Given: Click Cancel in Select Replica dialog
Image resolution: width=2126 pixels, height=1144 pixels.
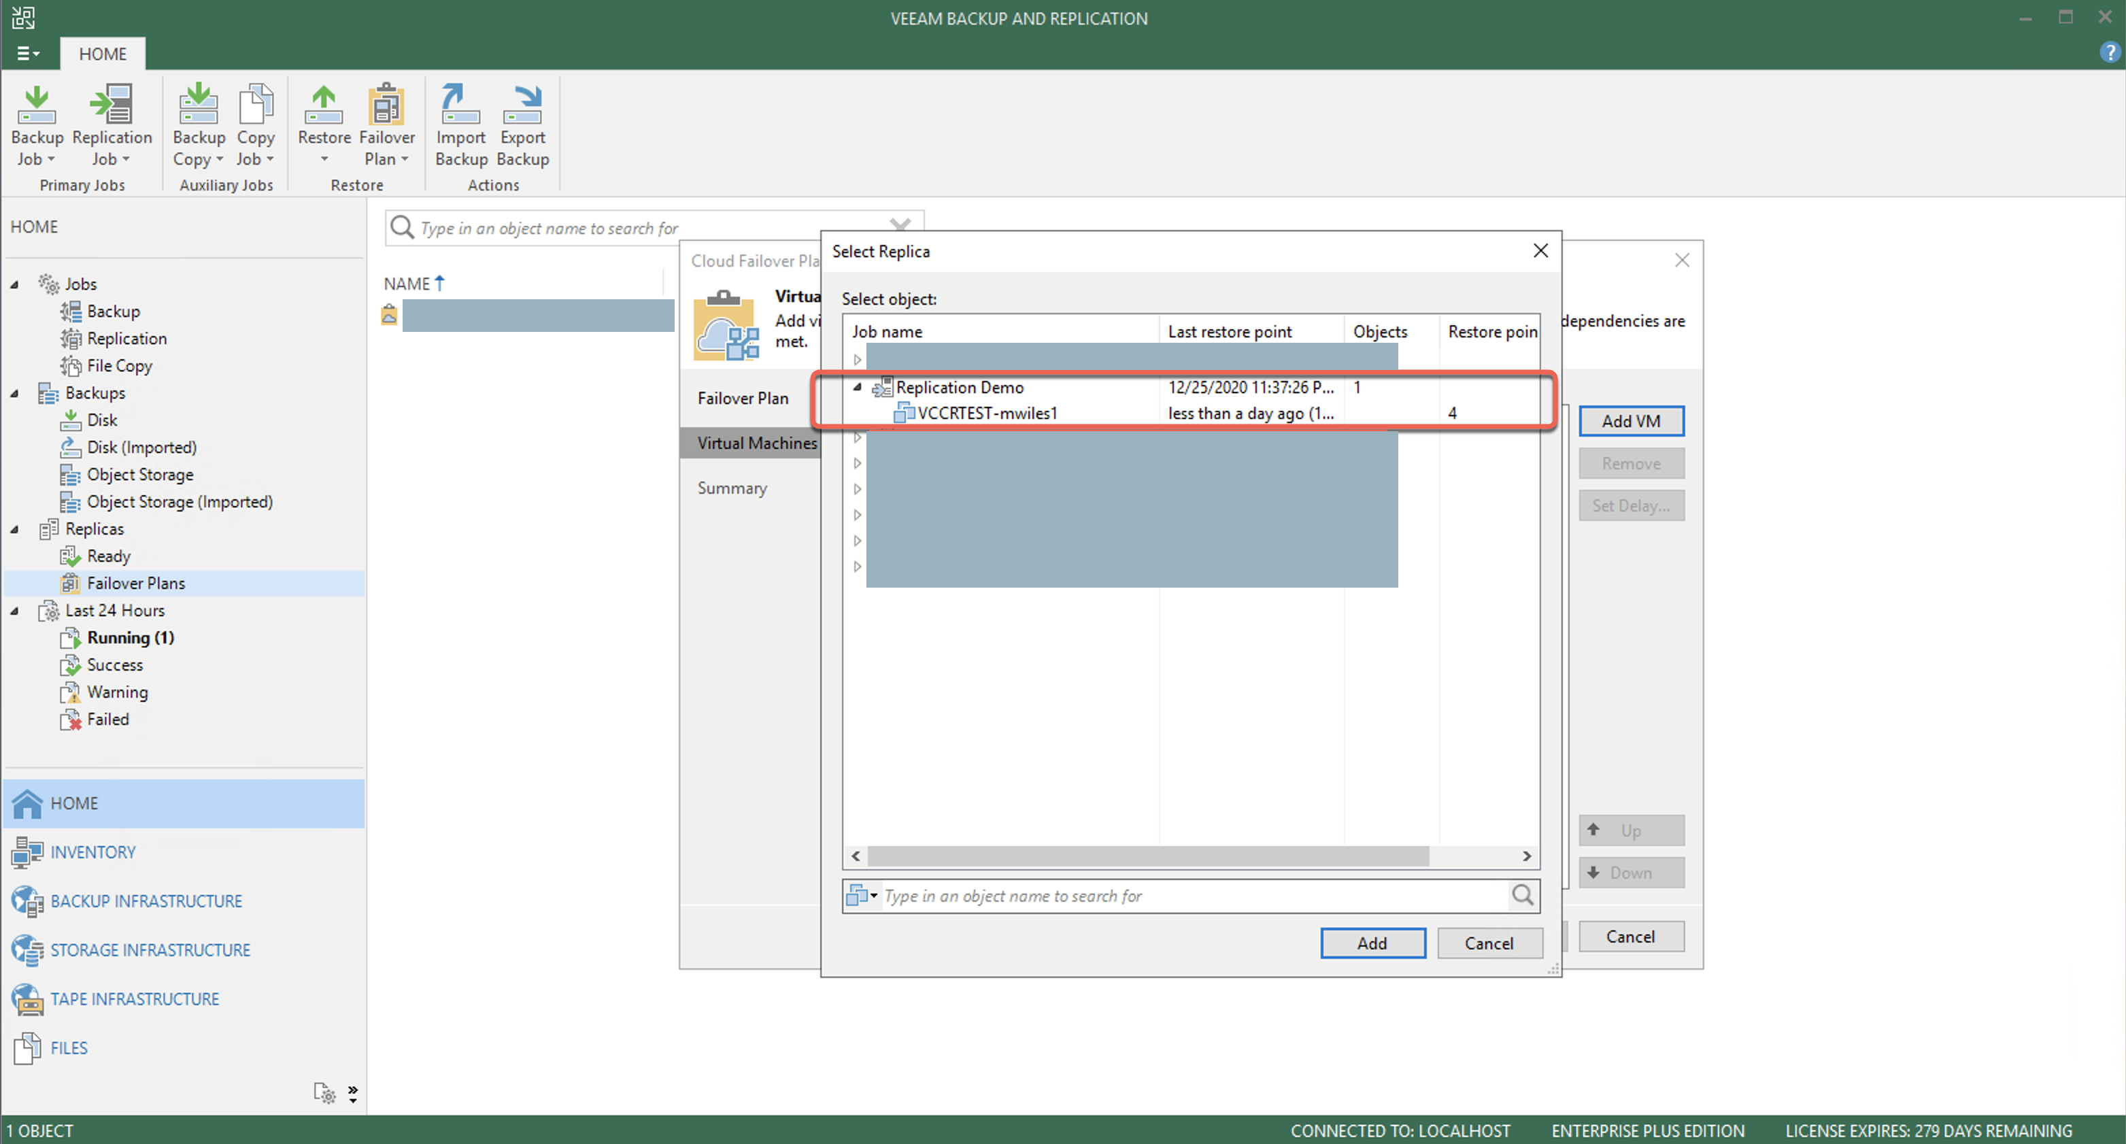Looking at the screenshot, I should click(x=1488, y=943).
